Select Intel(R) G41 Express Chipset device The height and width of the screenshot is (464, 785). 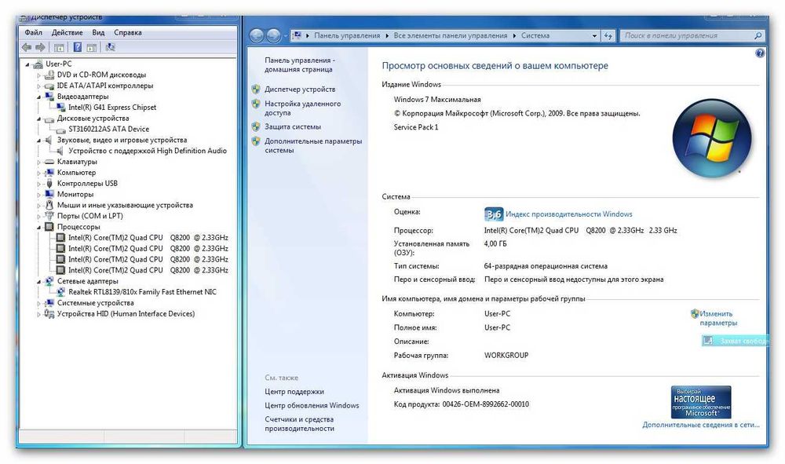coord(112,108)
